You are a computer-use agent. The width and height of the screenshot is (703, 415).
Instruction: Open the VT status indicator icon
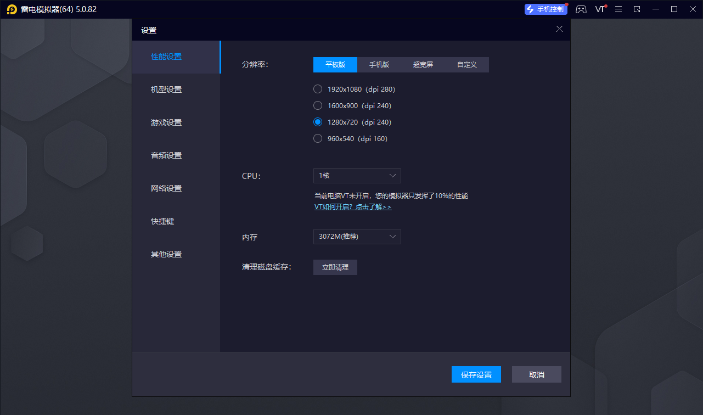pyautogui.click(x=600, y=9)
